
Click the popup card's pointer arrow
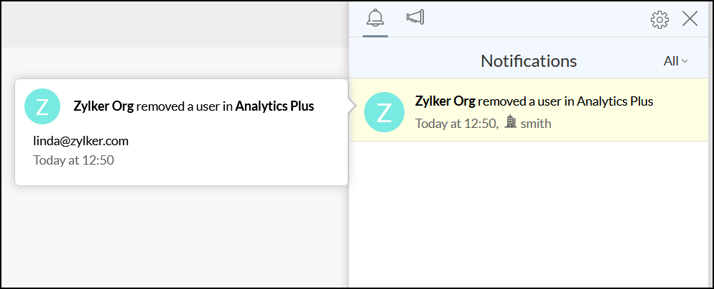(352, 106)
